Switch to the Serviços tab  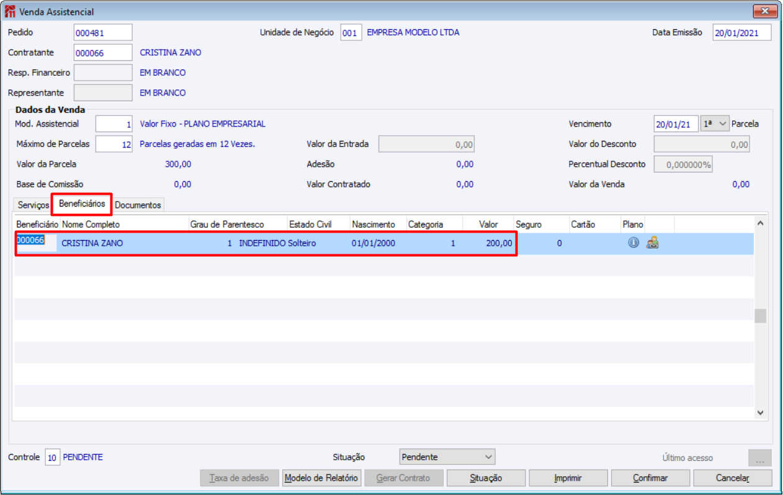click(34, 205)
